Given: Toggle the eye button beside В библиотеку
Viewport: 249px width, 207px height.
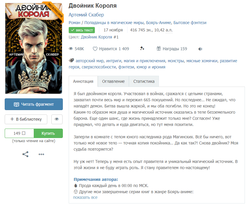Looking at the screenshot, I should 57,119.
